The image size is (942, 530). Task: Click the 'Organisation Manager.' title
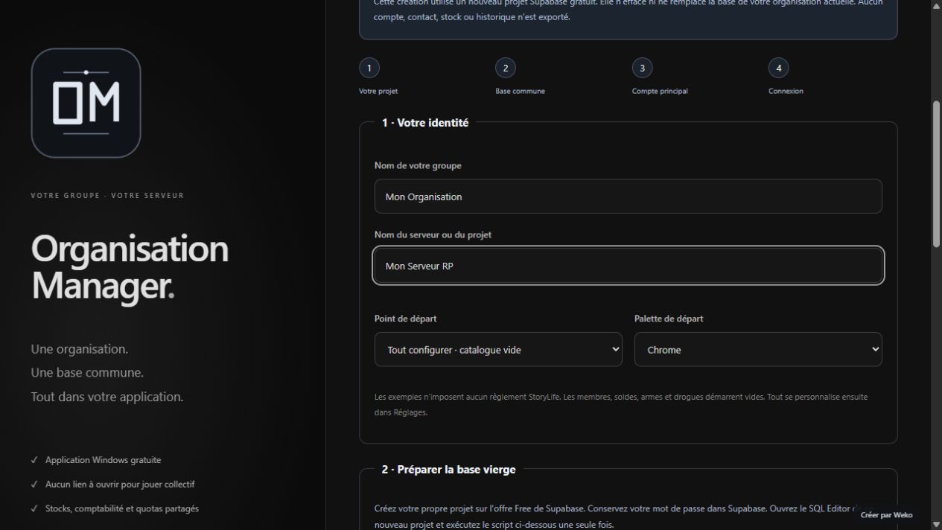click(x=130, y=267)
